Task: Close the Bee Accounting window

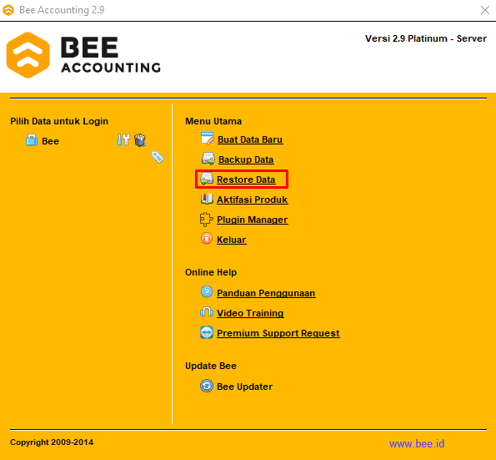Action: click(484, 10)
